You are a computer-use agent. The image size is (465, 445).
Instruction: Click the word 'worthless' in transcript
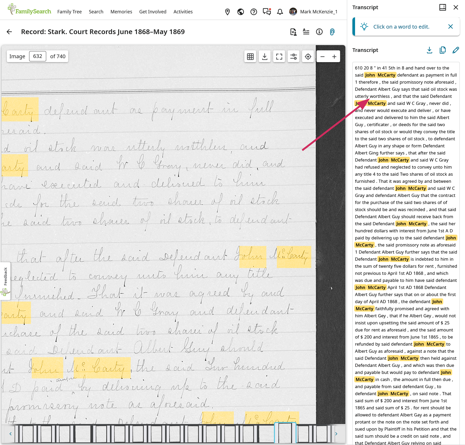[380, 96]
